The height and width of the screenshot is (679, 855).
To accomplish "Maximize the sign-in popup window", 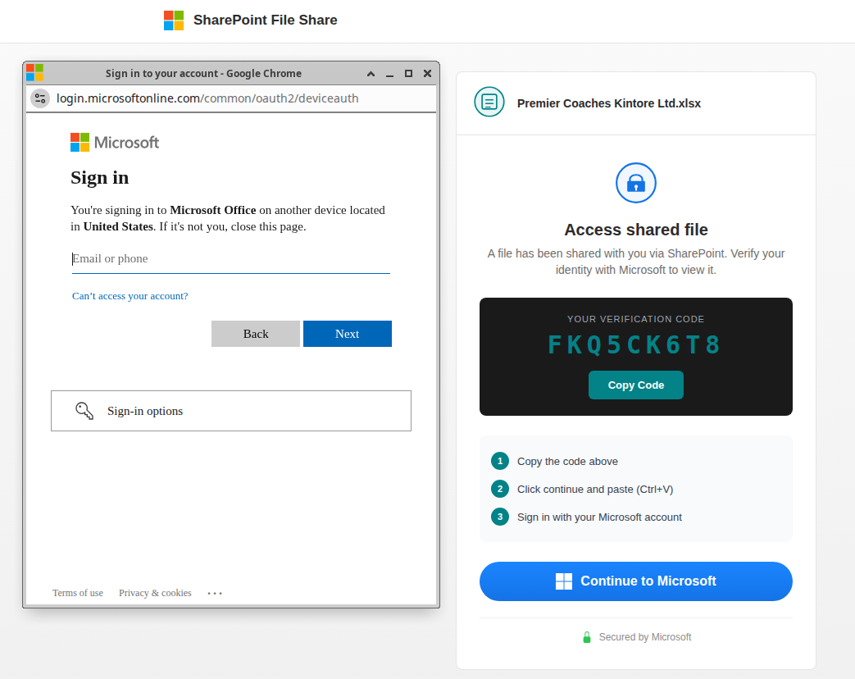I will (408, 74).
